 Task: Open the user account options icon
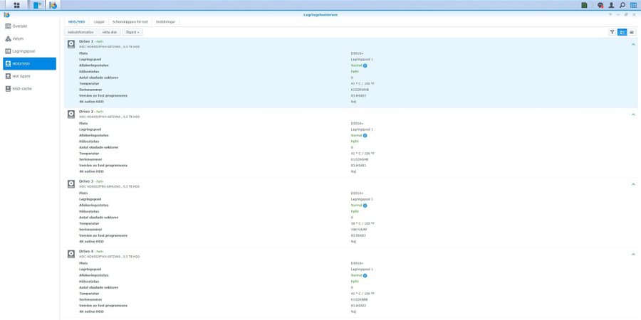[611, 5]
